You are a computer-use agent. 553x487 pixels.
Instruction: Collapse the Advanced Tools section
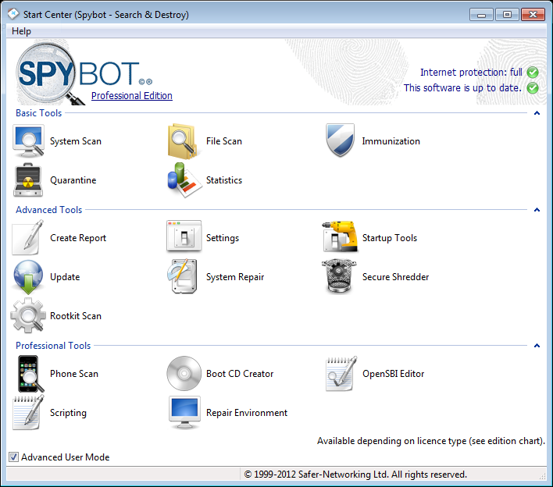tap(537, 210)
